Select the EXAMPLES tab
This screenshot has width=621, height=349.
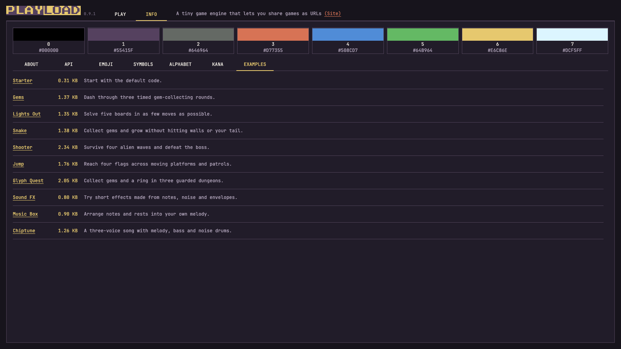point(255,64)
